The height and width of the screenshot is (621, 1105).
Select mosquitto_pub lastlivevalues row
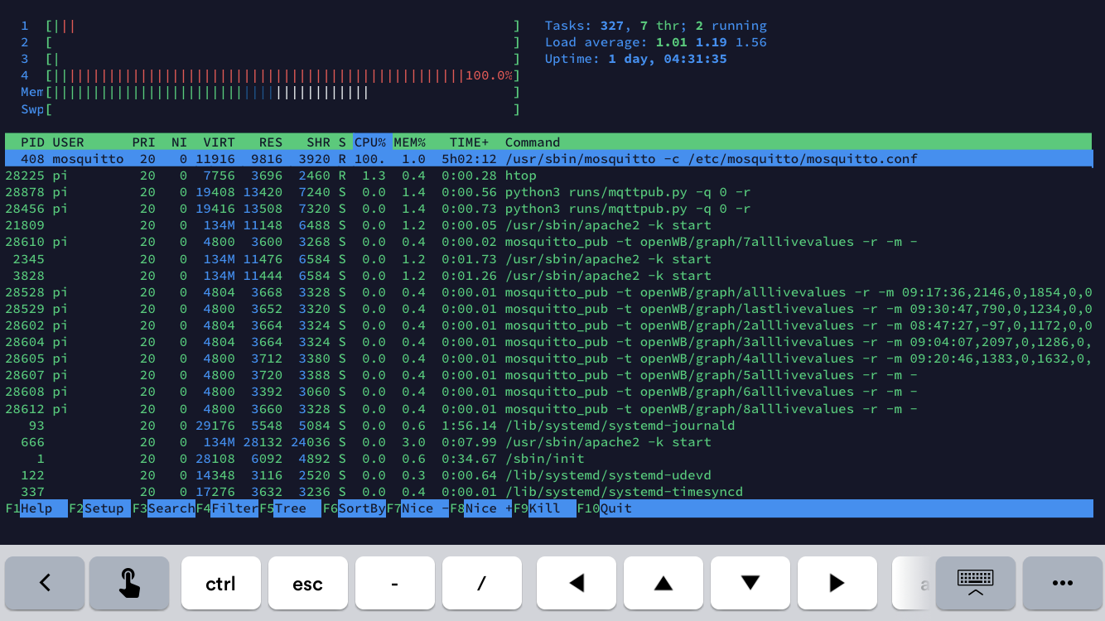pos(548,309)
